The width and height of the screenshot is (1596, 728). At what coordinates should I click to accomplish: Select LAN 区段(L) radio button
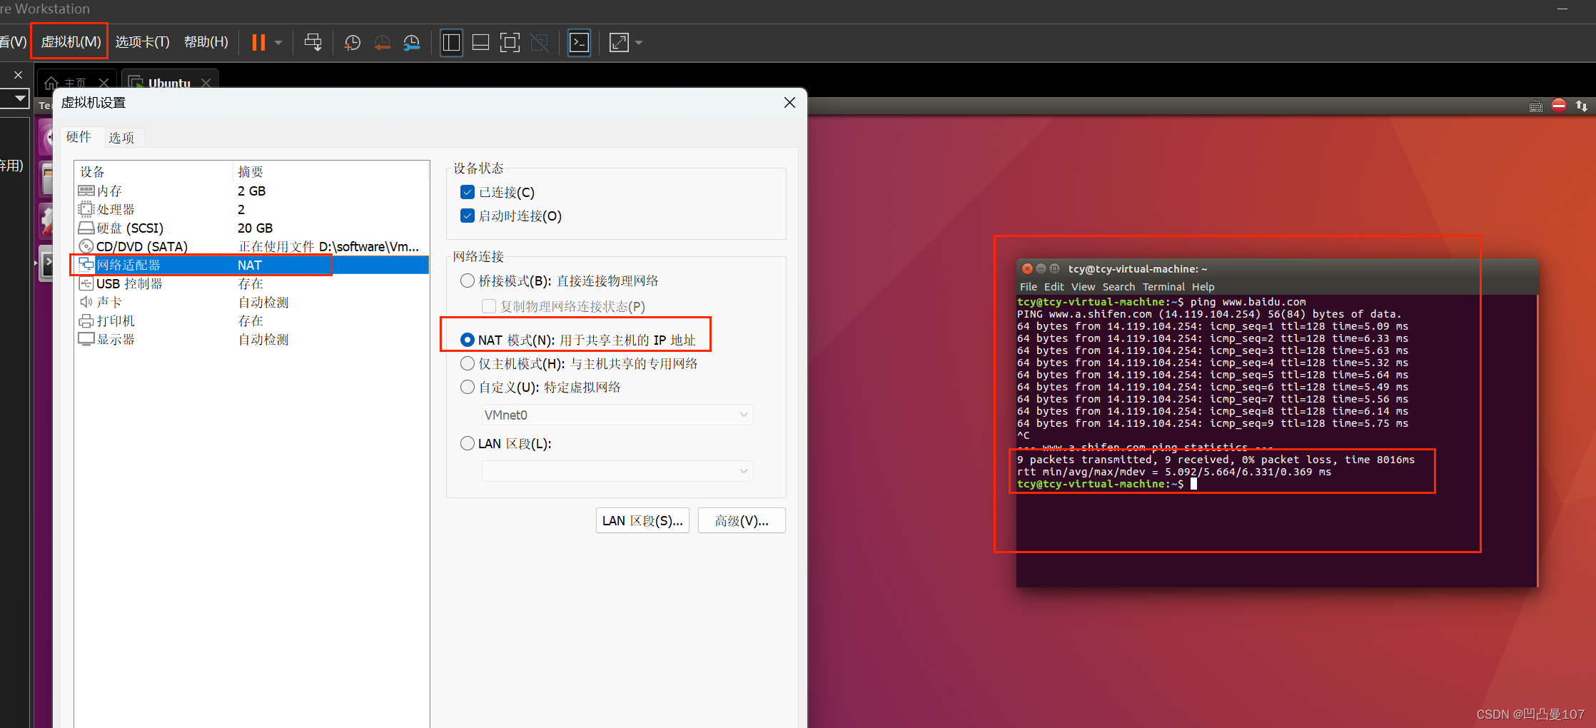click(x=468, y=443)
